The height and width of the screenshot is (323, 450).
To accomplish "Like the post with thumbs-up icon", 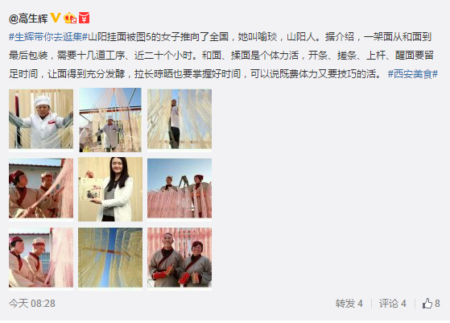I will pos(427,303).
